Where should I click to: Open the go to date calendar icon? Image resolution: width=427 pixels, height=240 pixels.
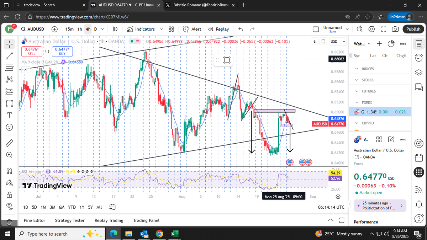[112, 207]
